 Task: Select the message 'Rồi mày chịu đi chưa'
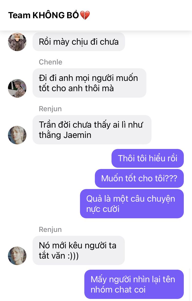(x=79, y=42)
